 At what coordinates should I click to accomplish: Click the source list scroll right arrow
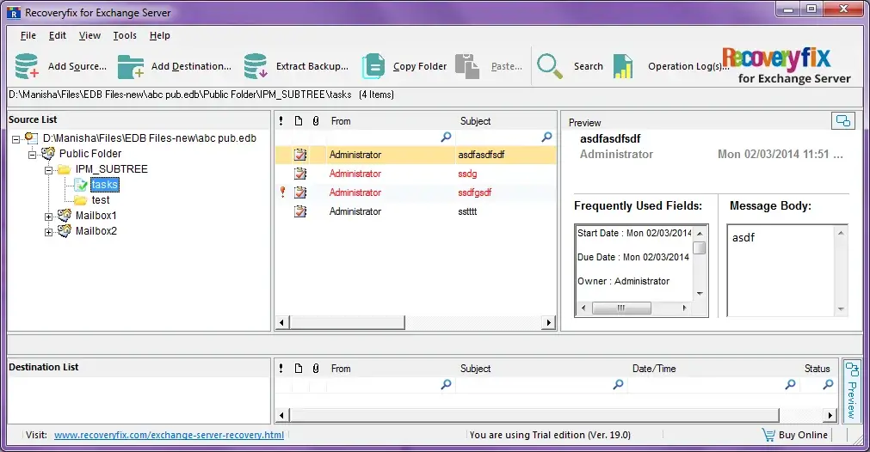coord(549,322)
